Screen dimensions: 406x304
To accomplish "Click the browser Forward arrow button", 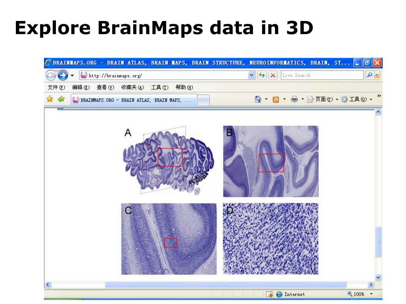I will [62, 76].
